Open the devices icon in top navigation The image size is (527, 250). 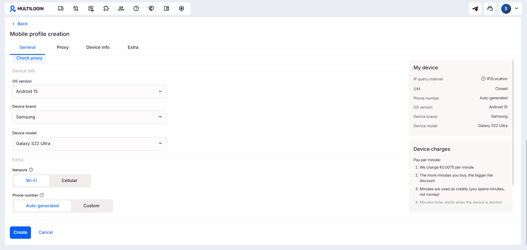tap(61, 8)
